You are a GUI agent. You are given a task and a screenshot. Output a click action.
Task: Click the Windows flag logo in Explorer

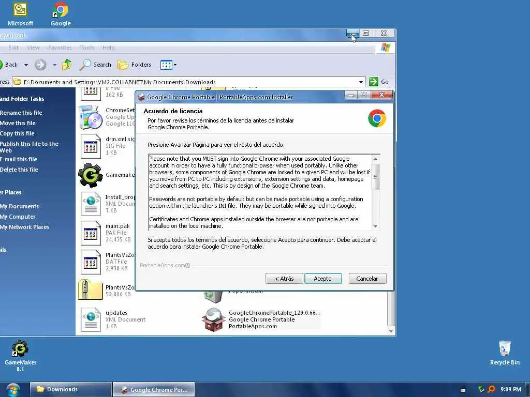tap(385, 47)
